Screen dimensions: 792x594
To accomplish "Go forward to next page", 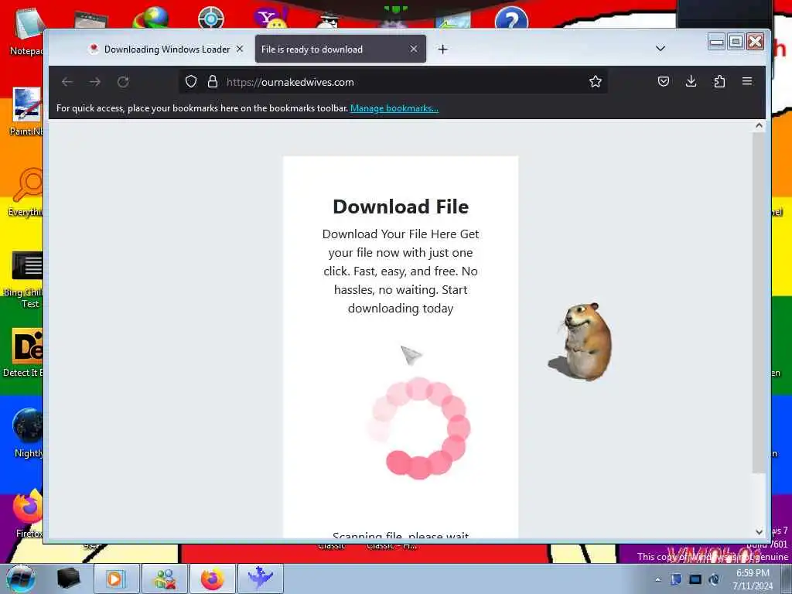I will tap(95, 82).
